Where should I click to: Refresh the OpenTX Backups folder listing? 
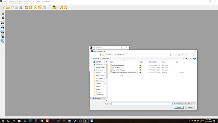coord(170,55)
